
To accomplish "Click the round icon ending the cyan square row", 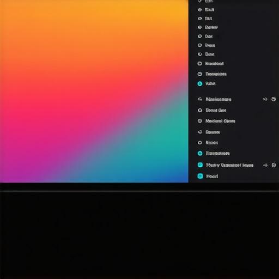I will pos(274,165).
